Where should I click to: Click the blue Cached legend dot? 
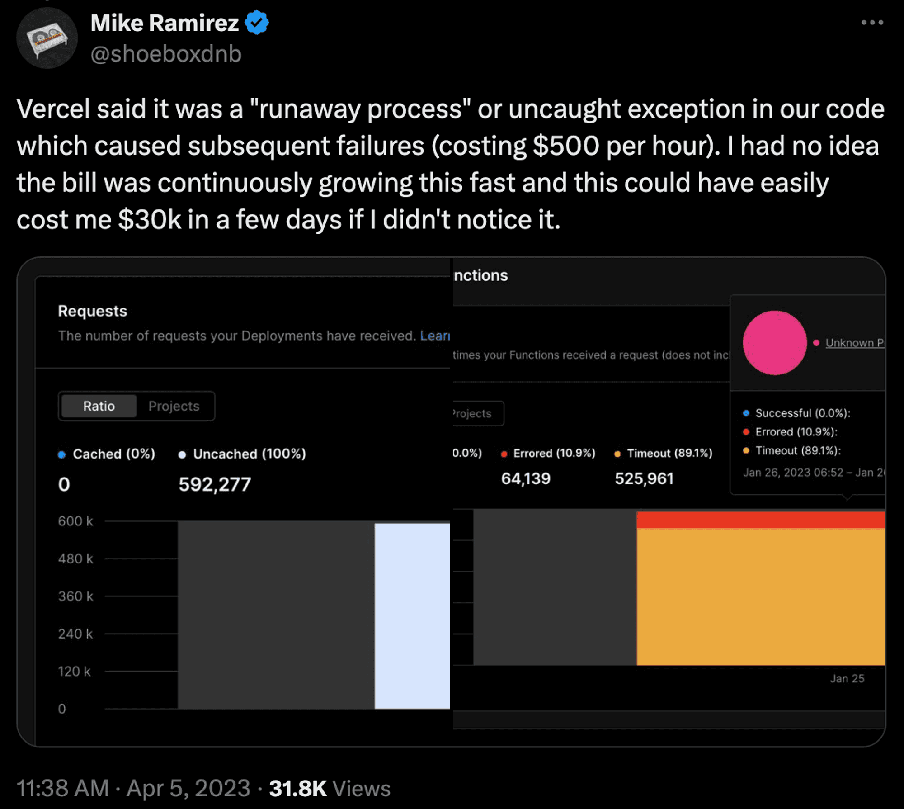(62, 454)
